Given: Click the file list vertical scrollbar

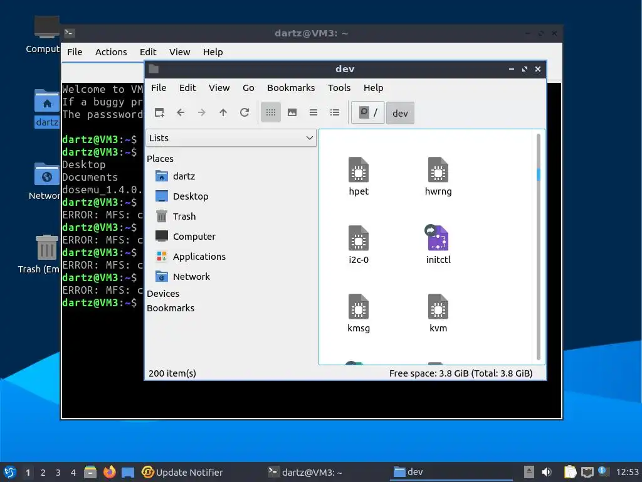Looking at the screenshot, I should 538,247.
